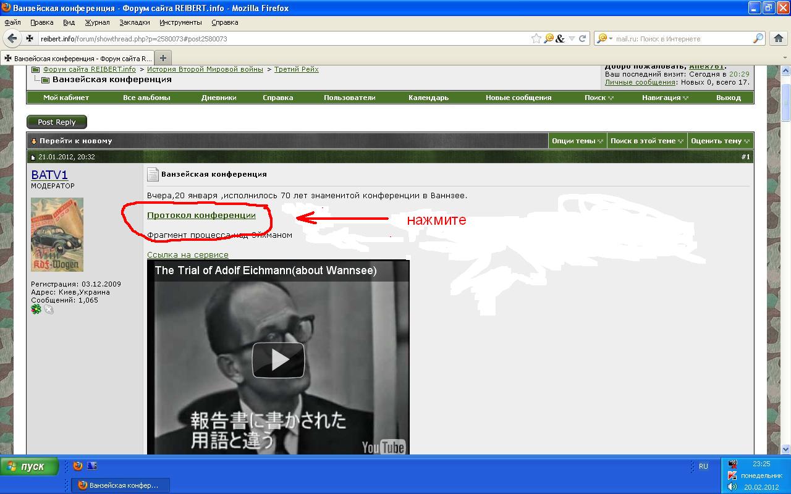Click the volume speaker tray icon

point(732,487)
